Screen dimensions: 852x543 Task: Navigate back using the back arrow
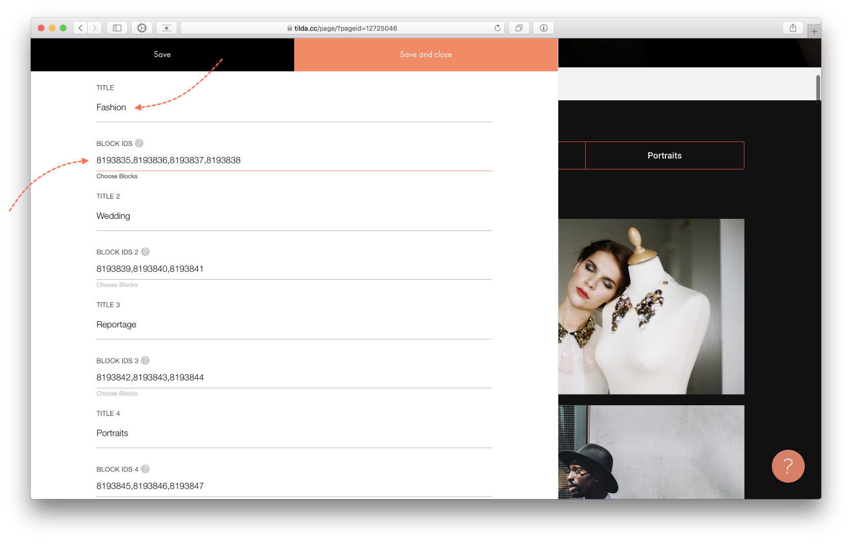(x=80, y=28)
